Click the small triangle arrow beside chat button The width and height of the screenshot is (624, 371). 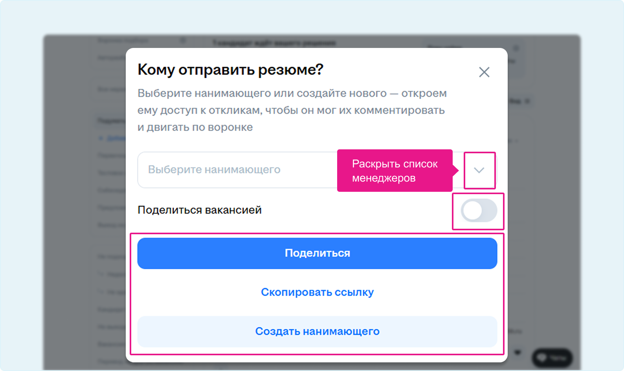tap(518, 352)
